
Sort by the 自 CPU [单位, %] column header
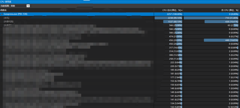[x=211, y=10]
